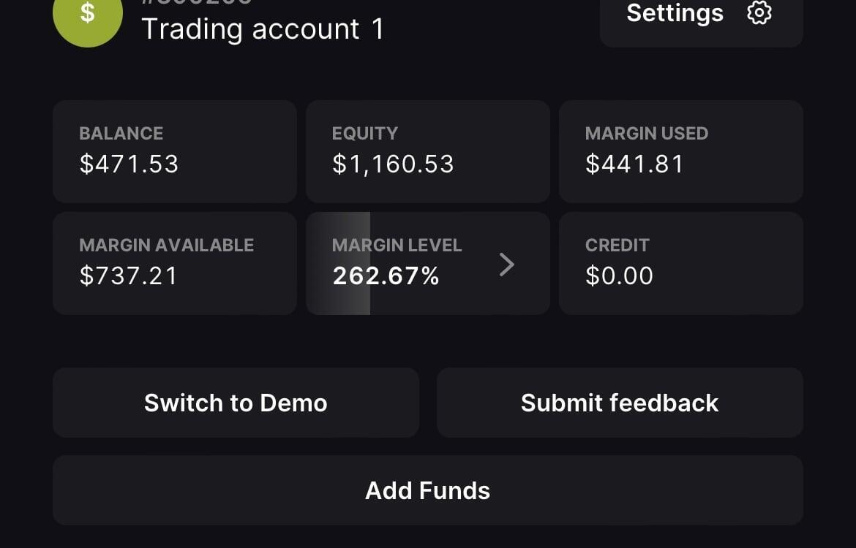856x548 pixels.
Task: Click the Submit feedback button
Action: (x=620, y=403)
